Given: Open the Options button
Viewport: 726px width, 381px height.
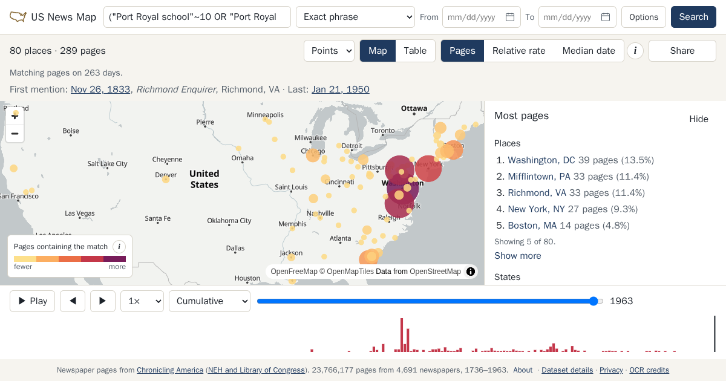Looking at the screenshot, I should pyautogui.click(x=644, y=17).
